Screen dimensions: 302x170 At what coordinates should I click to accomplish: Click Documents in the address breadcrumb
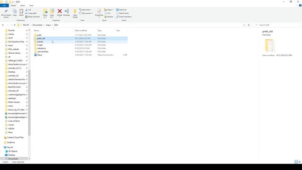[37, 25]
